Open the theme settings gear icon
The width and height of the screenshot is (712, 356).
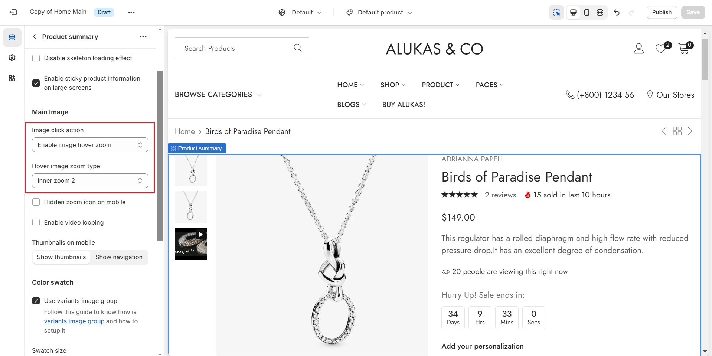click(x=12, y=58)
